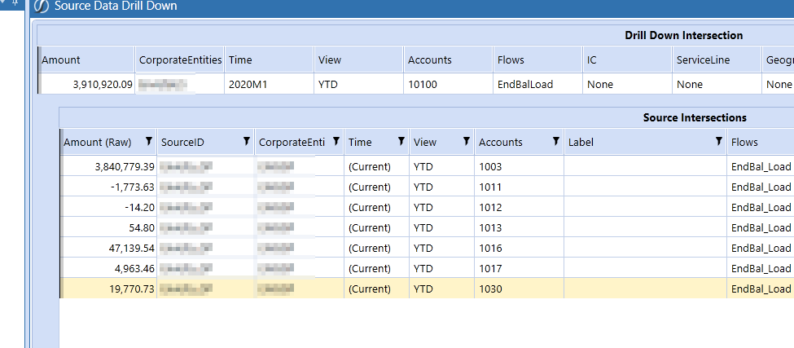
Task: Select None under ServiceLine column
Action: click(x=717, y=84)
